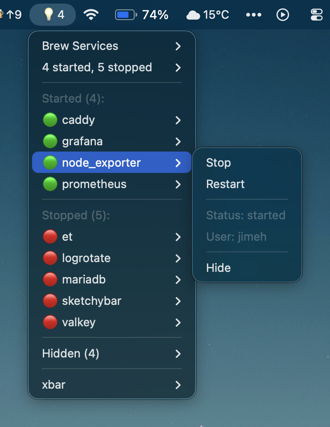Image resolution: width=330 pixels, height=427 pixels.
Task: Select the valkey service item
Action: [79, 322]
